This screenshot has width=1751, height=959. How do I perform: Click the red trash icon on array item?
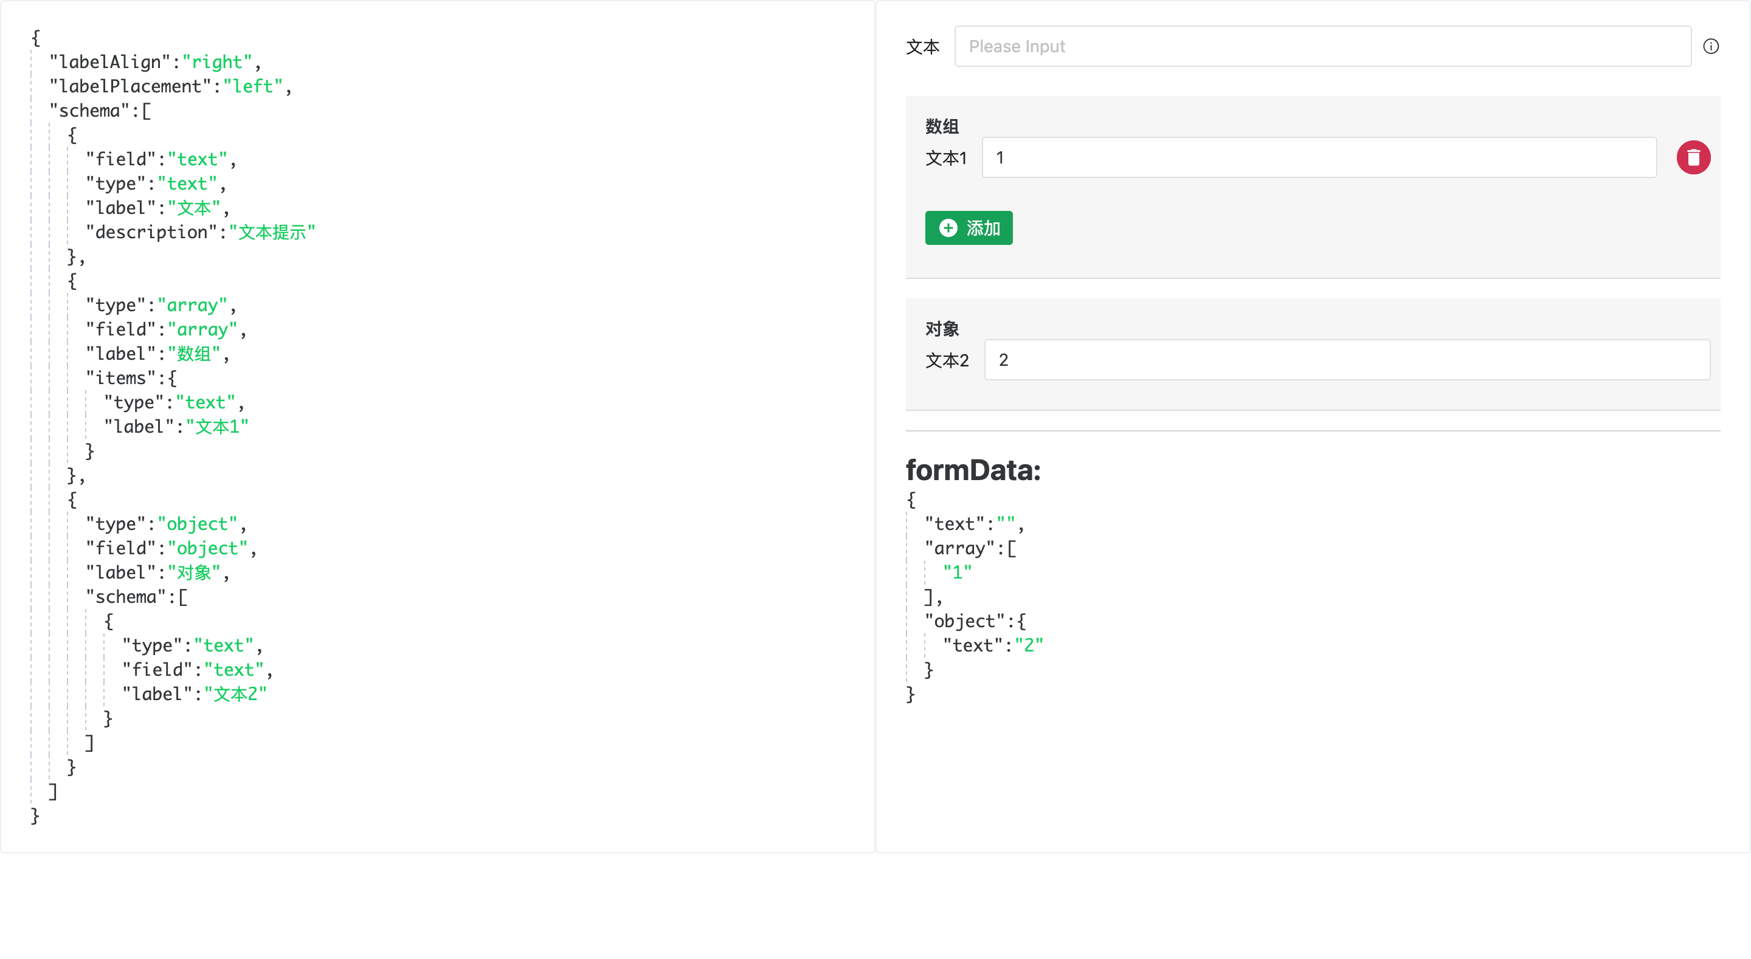pyautogui.click(x=1692, y=157)
